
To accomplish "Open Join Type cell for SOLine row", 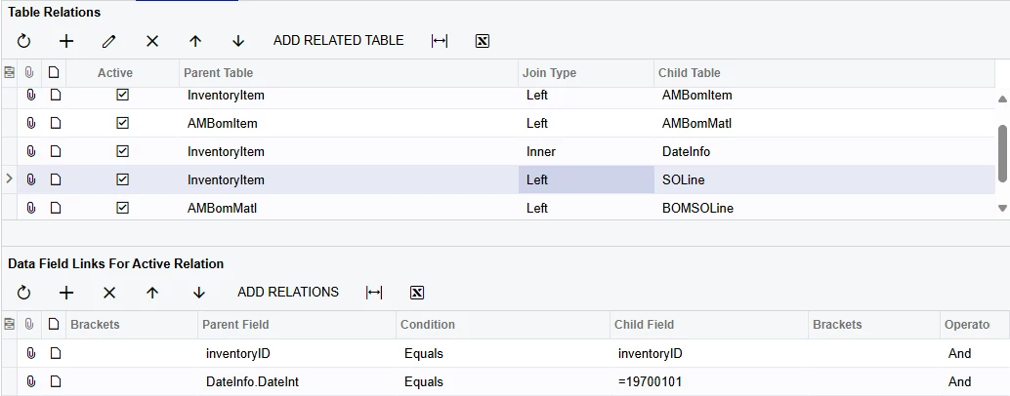I will pos(585,180).
